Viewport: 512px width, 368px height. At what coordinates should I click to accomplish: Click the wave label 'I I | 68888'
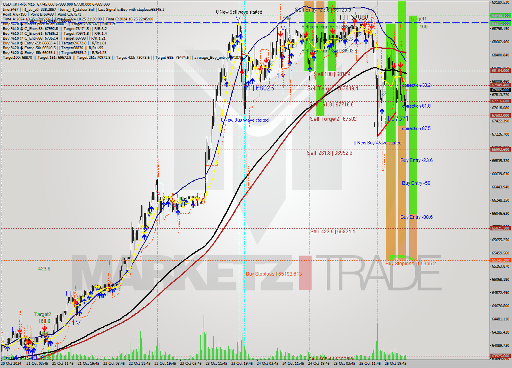tap(354, 18)
